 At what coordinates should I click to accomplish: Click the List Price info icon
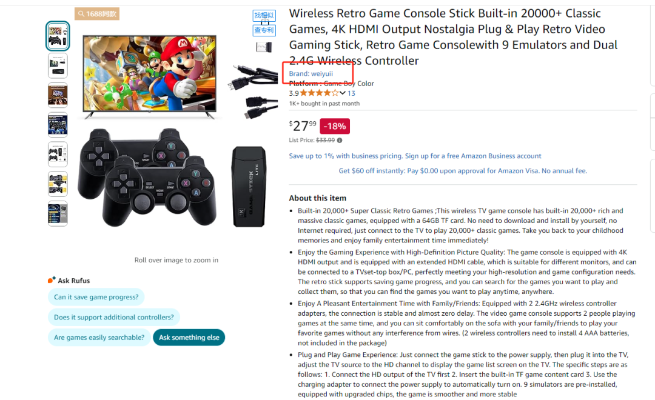pyautogui.click(x=340, y=140)
